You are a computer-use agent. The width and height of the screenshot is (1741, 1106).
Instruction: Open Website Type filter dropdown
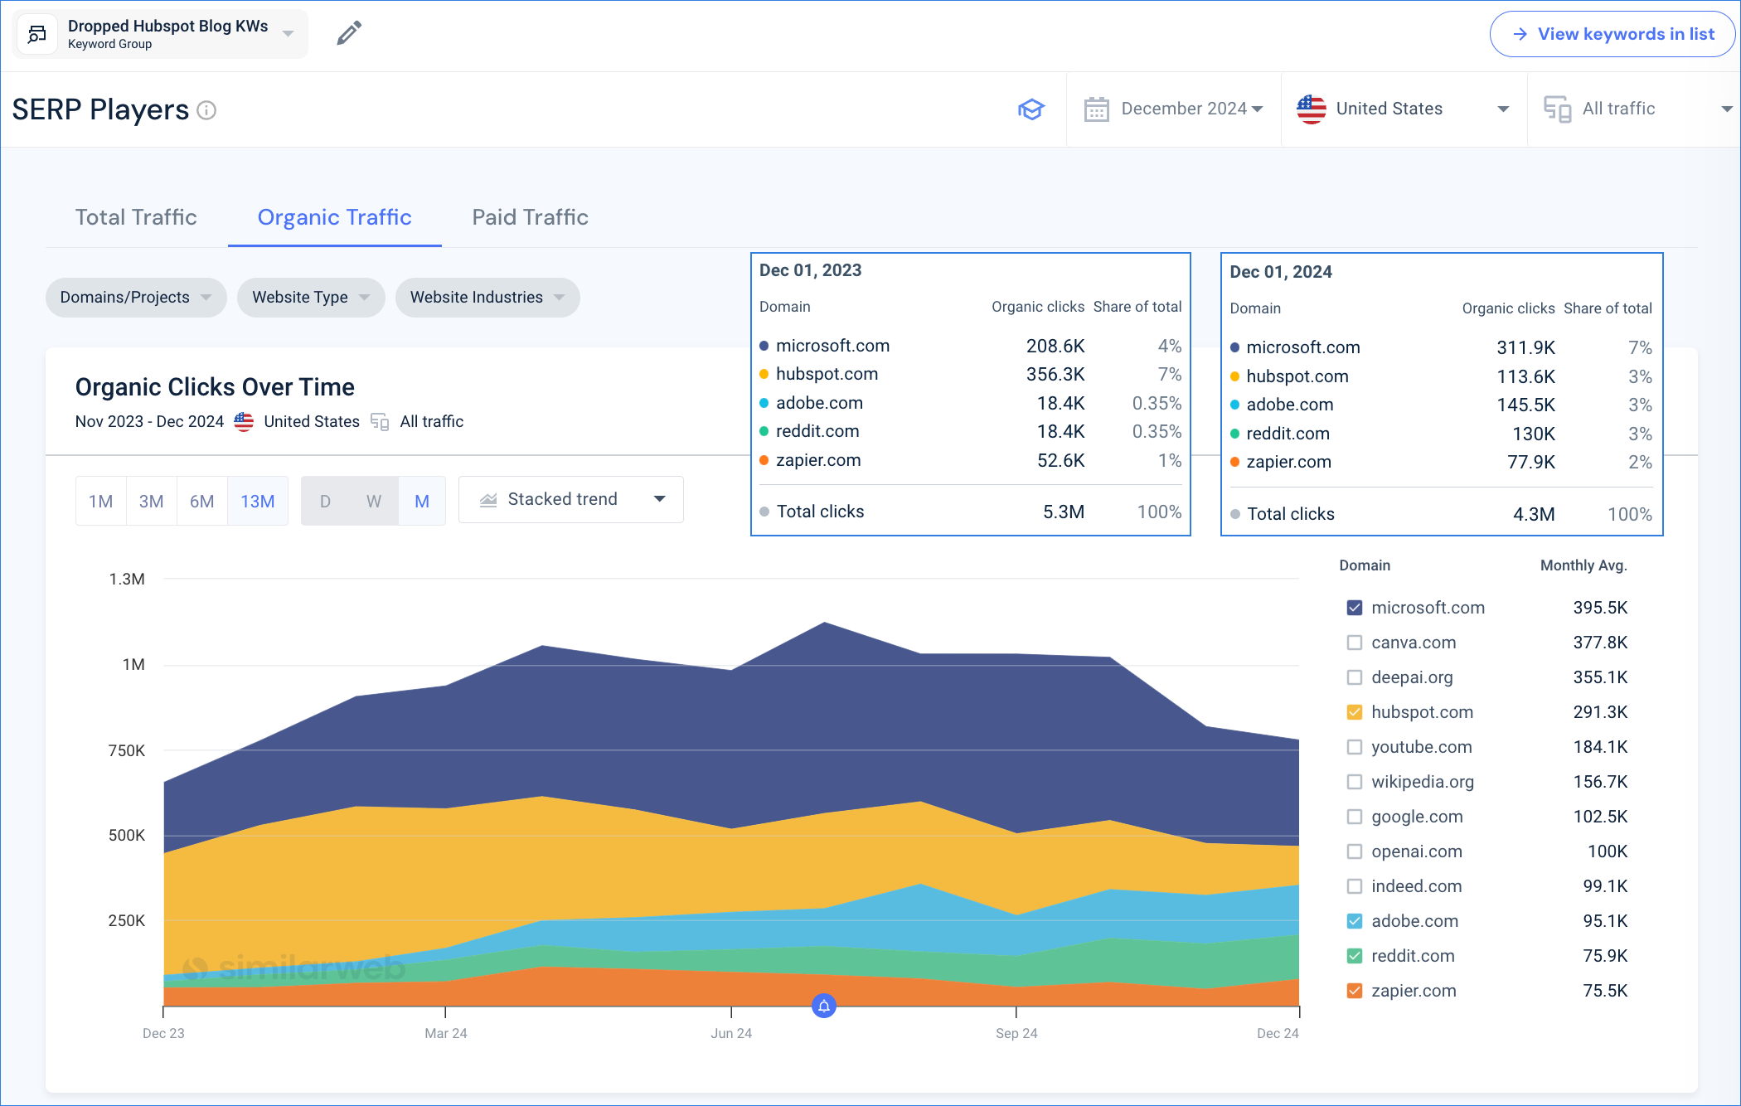(311, 298)
